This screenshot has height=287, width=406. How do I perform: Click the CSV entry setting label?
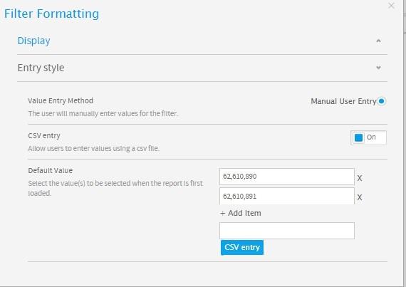pyautogui.click(x=44, y=135)
